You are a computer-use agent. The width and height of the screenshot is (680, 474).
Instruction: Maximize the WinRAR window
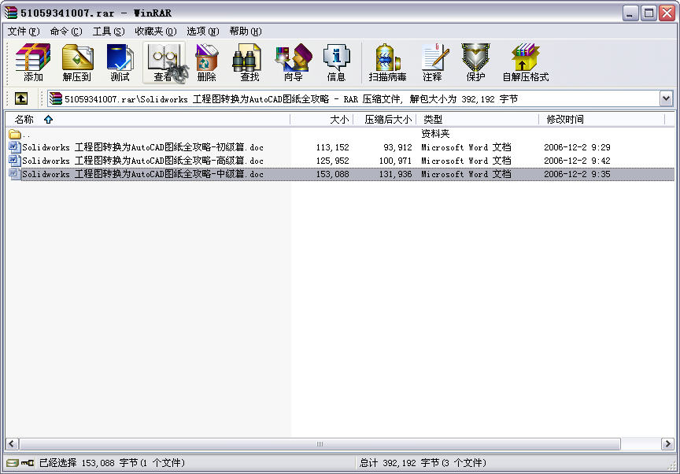click(x=649, y=13)
